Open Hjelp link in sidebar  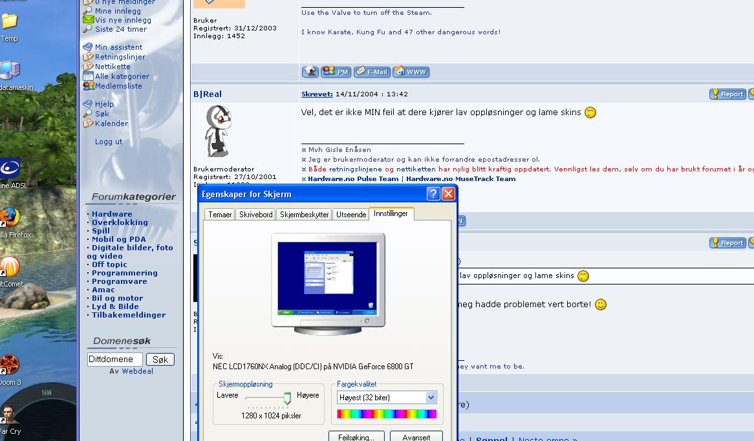pyautogui.click(x=104, y=104)
